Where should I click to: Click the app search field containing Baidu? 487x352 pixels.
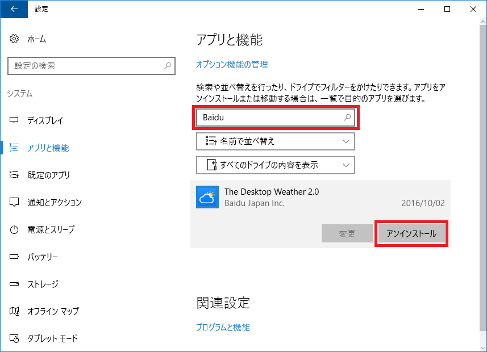coord(276,118)
